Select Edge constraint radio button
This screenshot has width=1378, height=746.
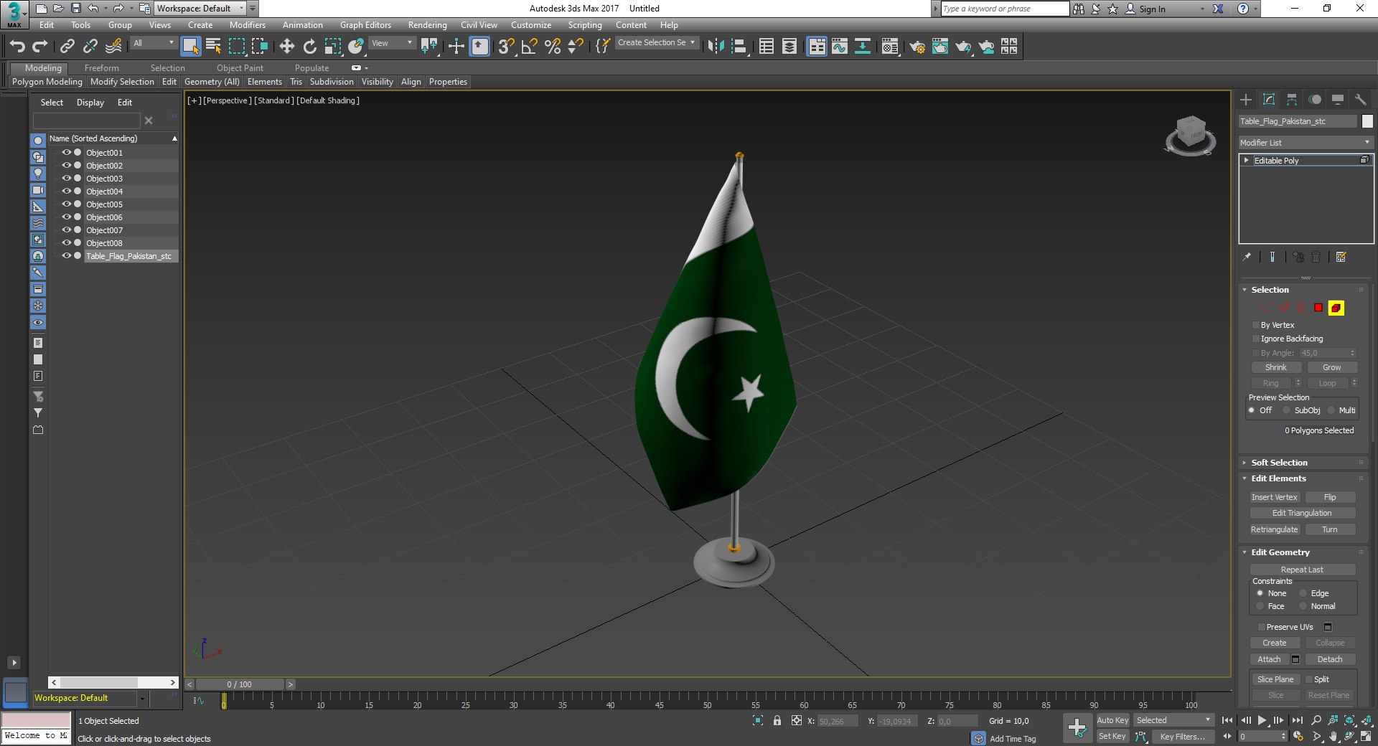pyautogui.click(x=1303, y=593)
